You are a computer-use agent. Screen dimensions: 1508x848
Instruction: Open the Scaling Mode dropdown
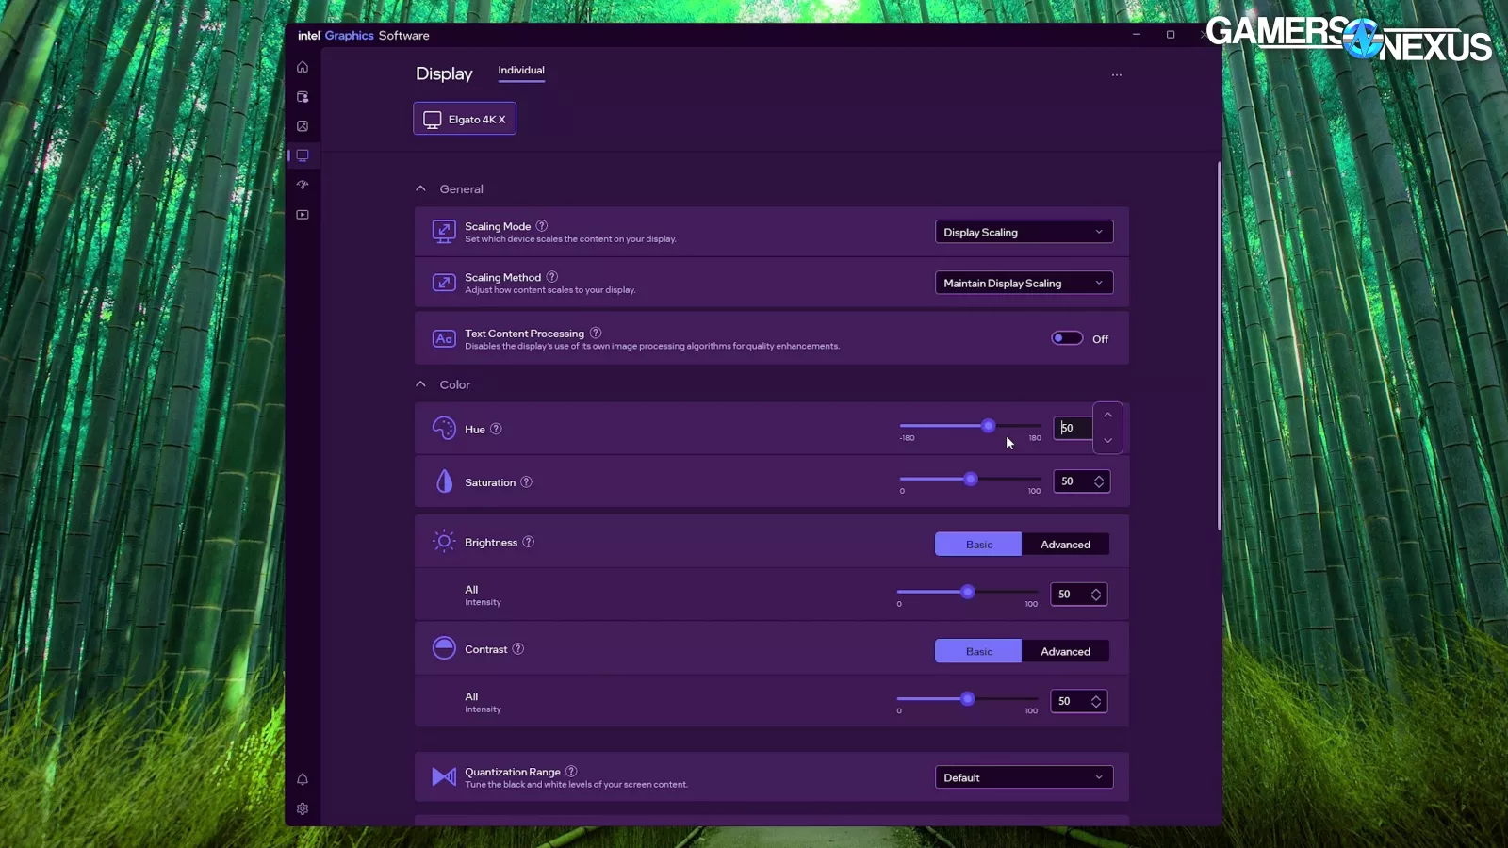pos(1024,233)
